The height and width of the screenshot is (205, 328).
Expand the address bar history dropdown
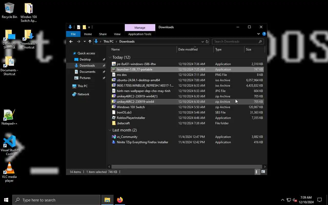pyautogui.click(x=202, y=42)
